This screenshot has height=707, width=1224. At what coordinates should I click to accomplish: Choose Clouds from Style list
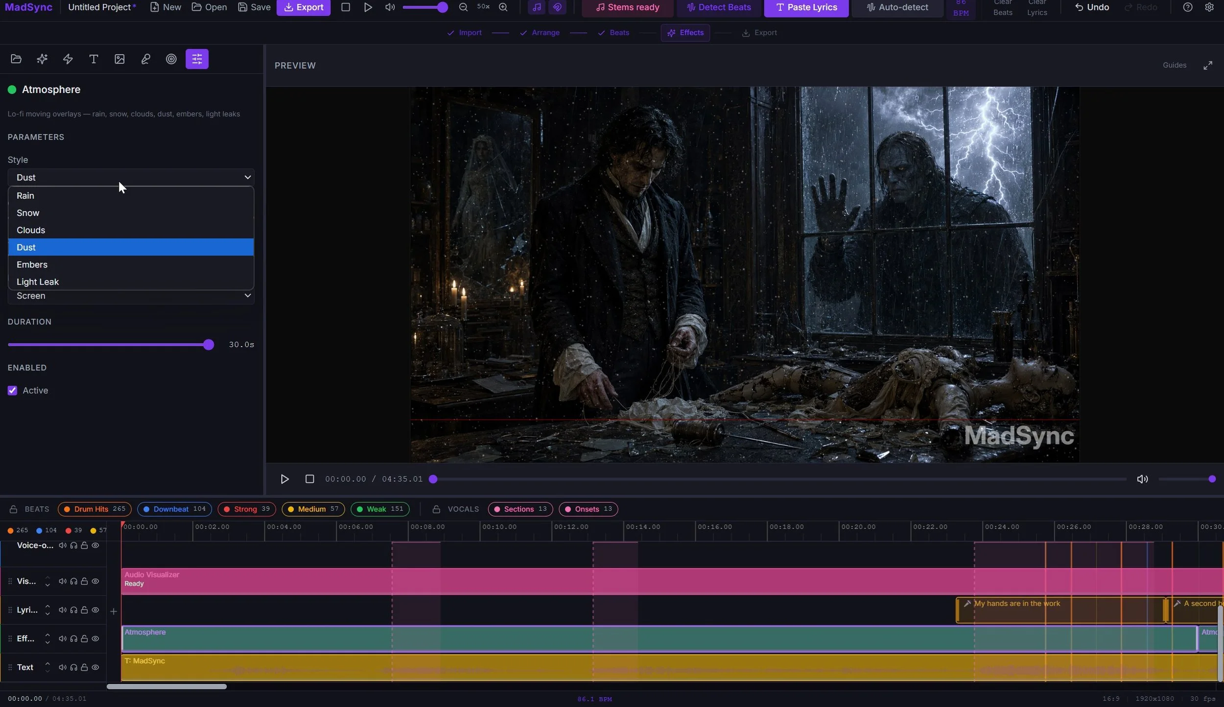(x=131, y=230)
